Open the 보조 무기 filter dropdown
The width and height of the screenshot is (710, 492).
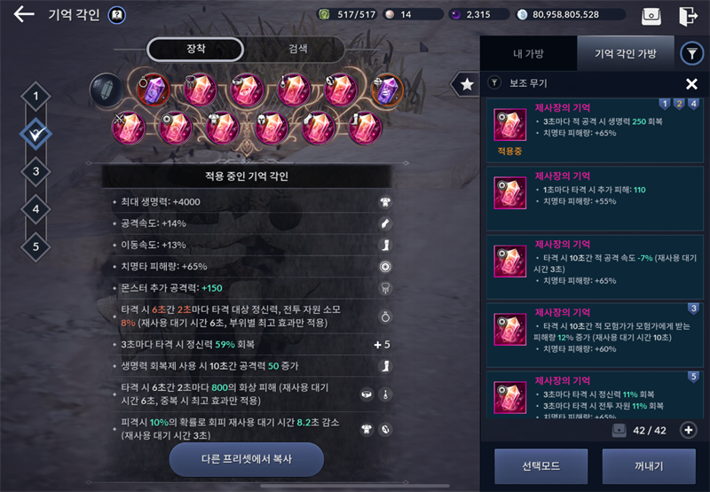click(x=494, y=83)
